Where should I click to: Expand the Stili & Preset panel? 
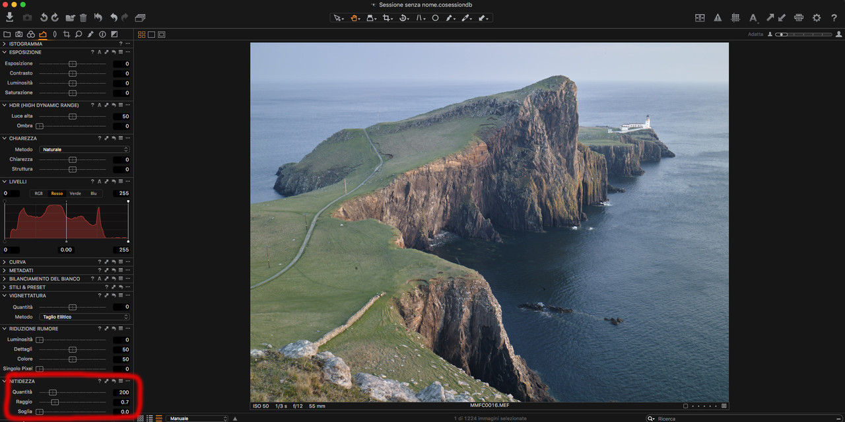[5, 287]
